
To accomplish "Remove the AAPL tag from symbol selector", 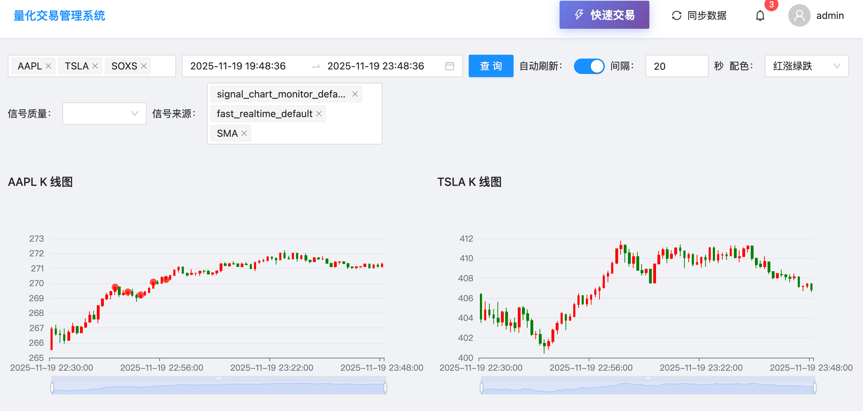I will 48,66.
